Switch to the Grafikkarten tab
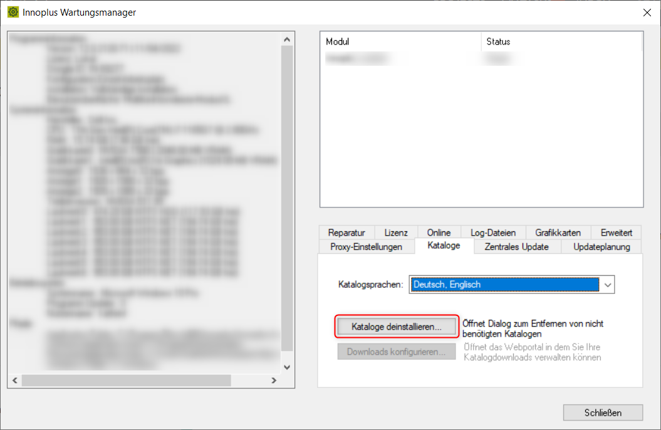The width and height of the screenshot is (661, 430). point(558,233)
